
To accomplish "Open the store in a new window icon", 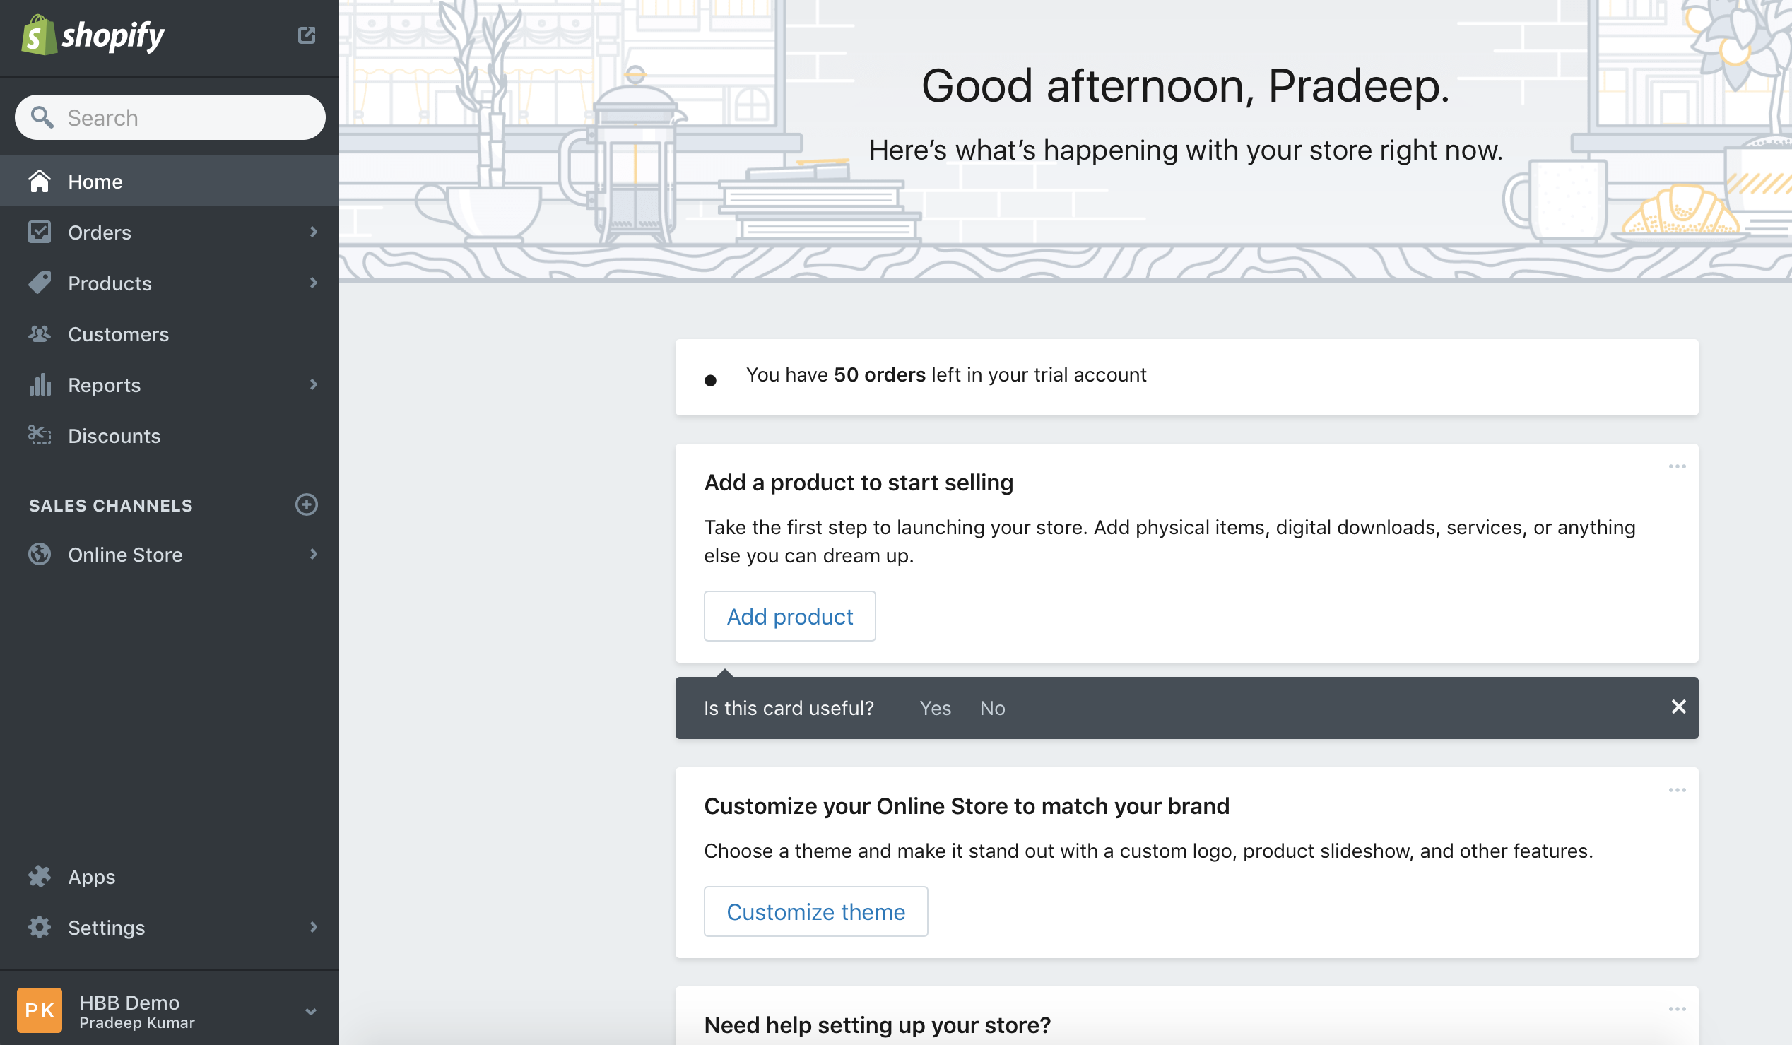I will 307,35.
